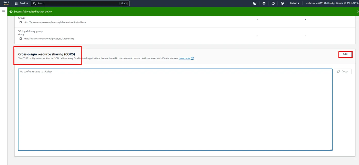This screenshot has width=359, height=165.
Task: Toggle the side navigation hamburger menu
Action: coord(4,11)
